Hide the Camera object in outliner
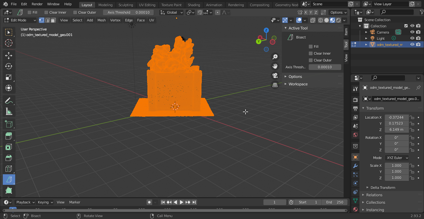The image size is (424, 219). (412, 32)
